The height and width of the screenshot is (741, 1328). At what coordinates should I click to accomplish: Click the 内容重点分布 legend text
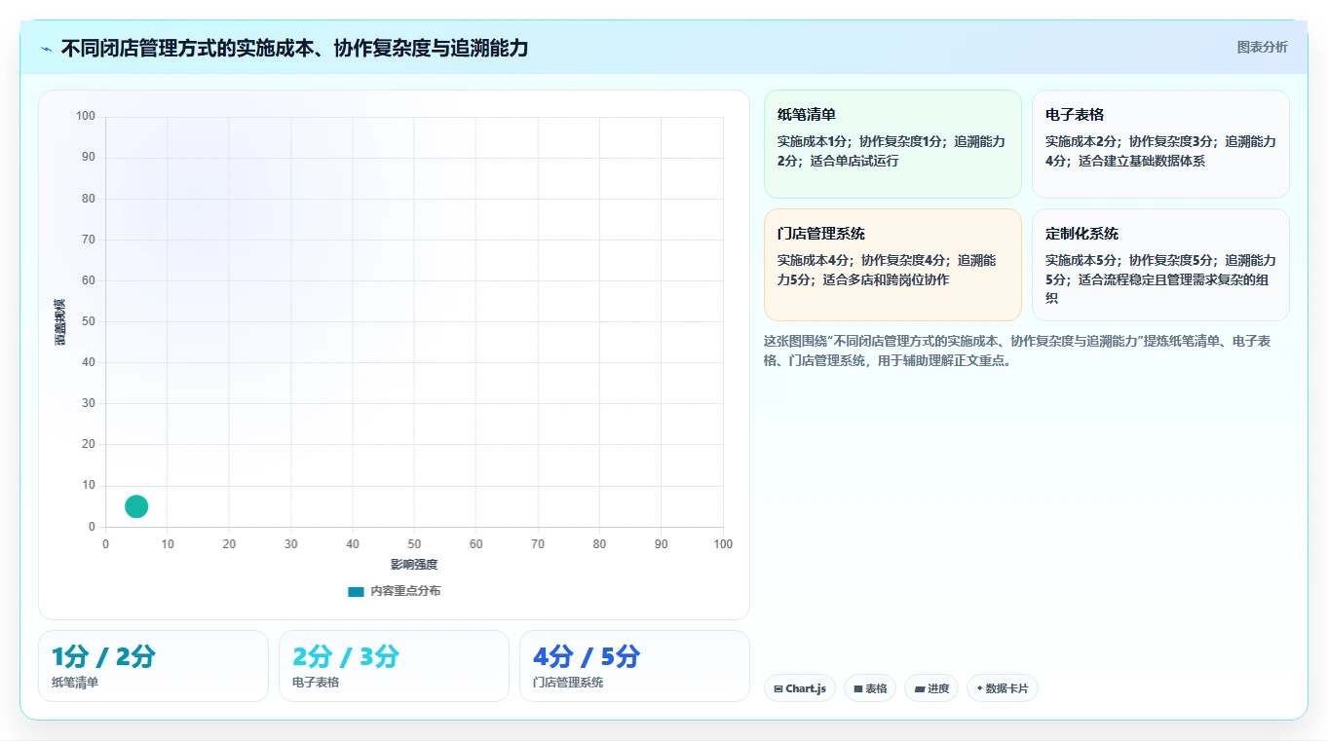pos(405,591)
